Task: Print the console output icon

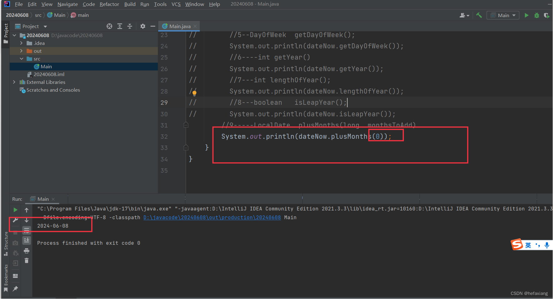Action: point(27,251)
